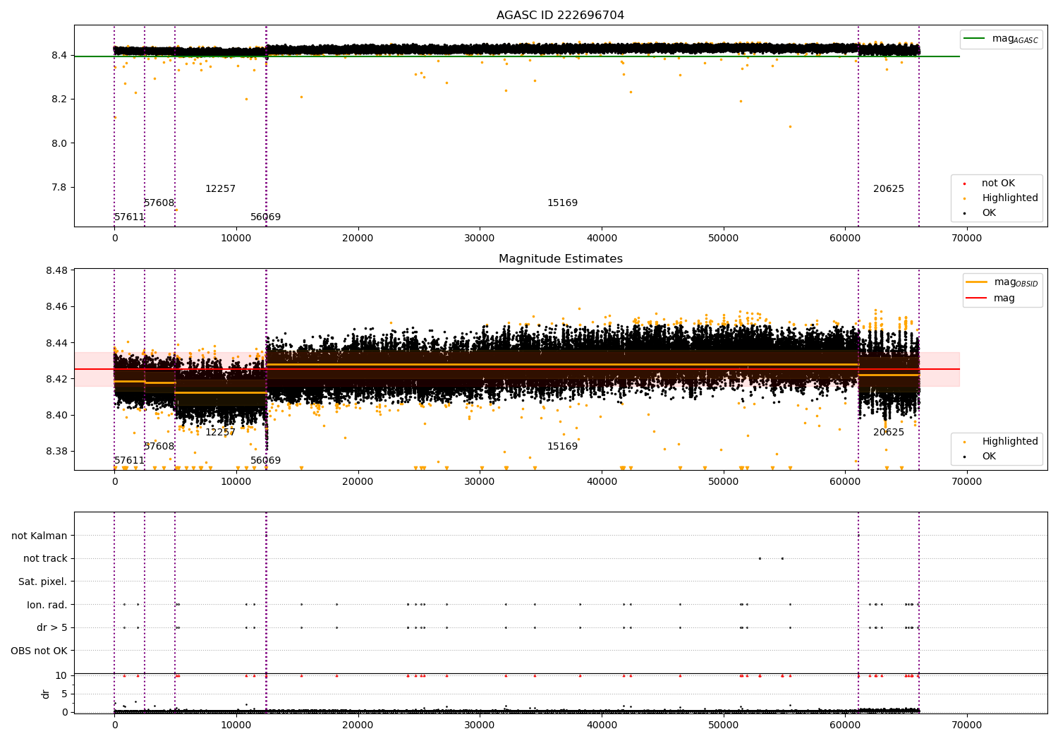The image size is (1058, 741).
Task: Click the rotated 'dr' axis label
Action: (x=46, y=694)
